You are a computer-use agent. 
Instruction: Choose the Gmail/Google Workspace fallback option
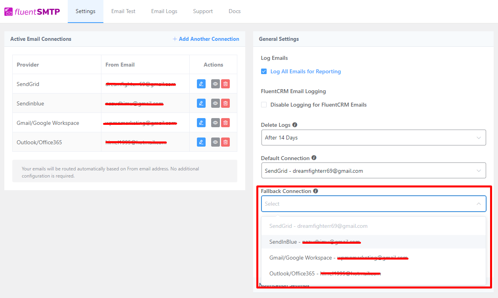374,258
